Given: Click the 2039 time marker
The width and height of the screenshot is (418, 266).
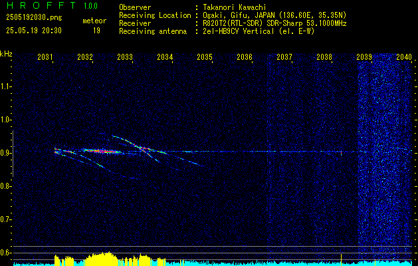Looking at the screenshot, I should (x=364, y=57).
